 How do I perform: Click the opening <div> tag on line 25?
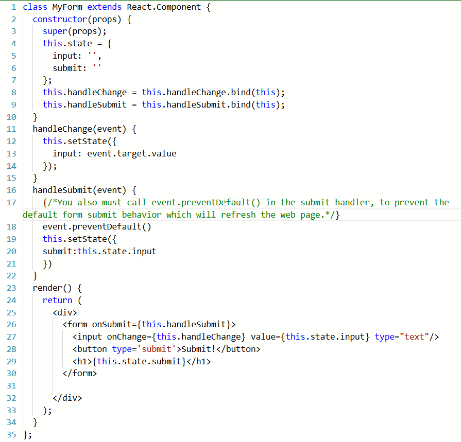(x=65, y=312)
